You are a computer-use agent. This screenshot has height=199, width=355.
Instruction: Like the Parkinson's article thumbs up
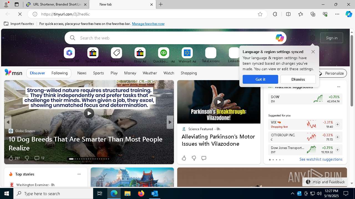pyautogui.click(x=184, y=158)
